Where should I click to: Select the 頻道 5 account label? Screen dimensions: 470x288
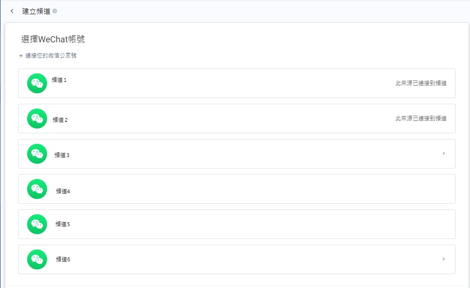pyautogui.click(x=63, y=224)
